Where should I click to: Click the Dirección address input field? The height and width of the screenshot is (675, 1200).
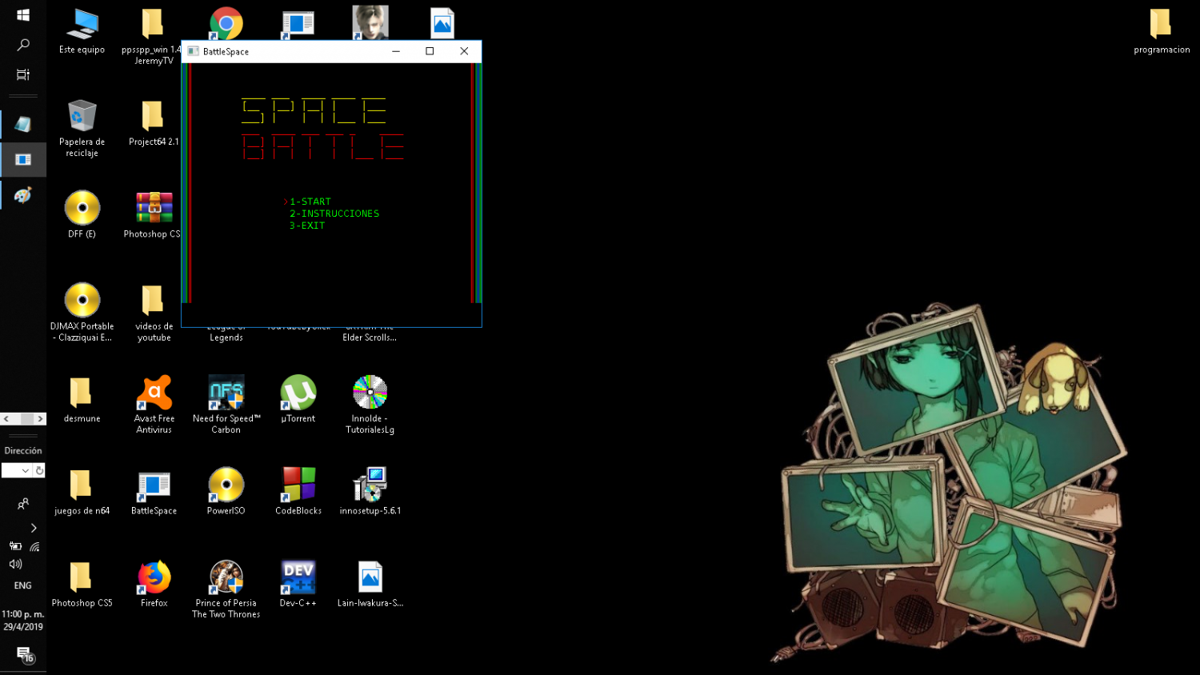(11, 470)
